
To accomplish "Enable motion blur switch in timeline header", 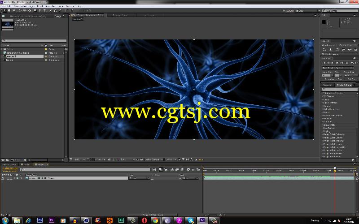I will pos(182,170).
